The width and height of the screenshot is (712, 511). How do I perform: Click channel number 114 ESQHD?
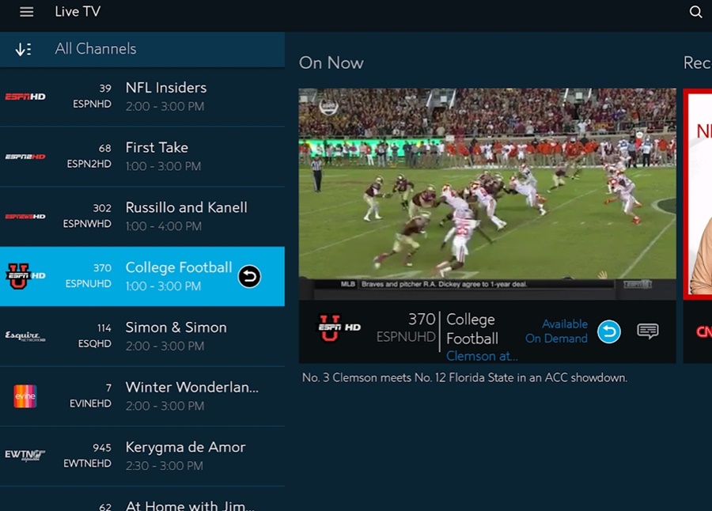point(94,336)
